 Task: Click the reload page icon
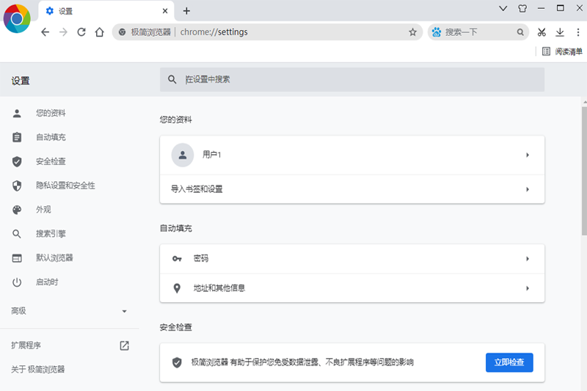click(x=81, y=32)
